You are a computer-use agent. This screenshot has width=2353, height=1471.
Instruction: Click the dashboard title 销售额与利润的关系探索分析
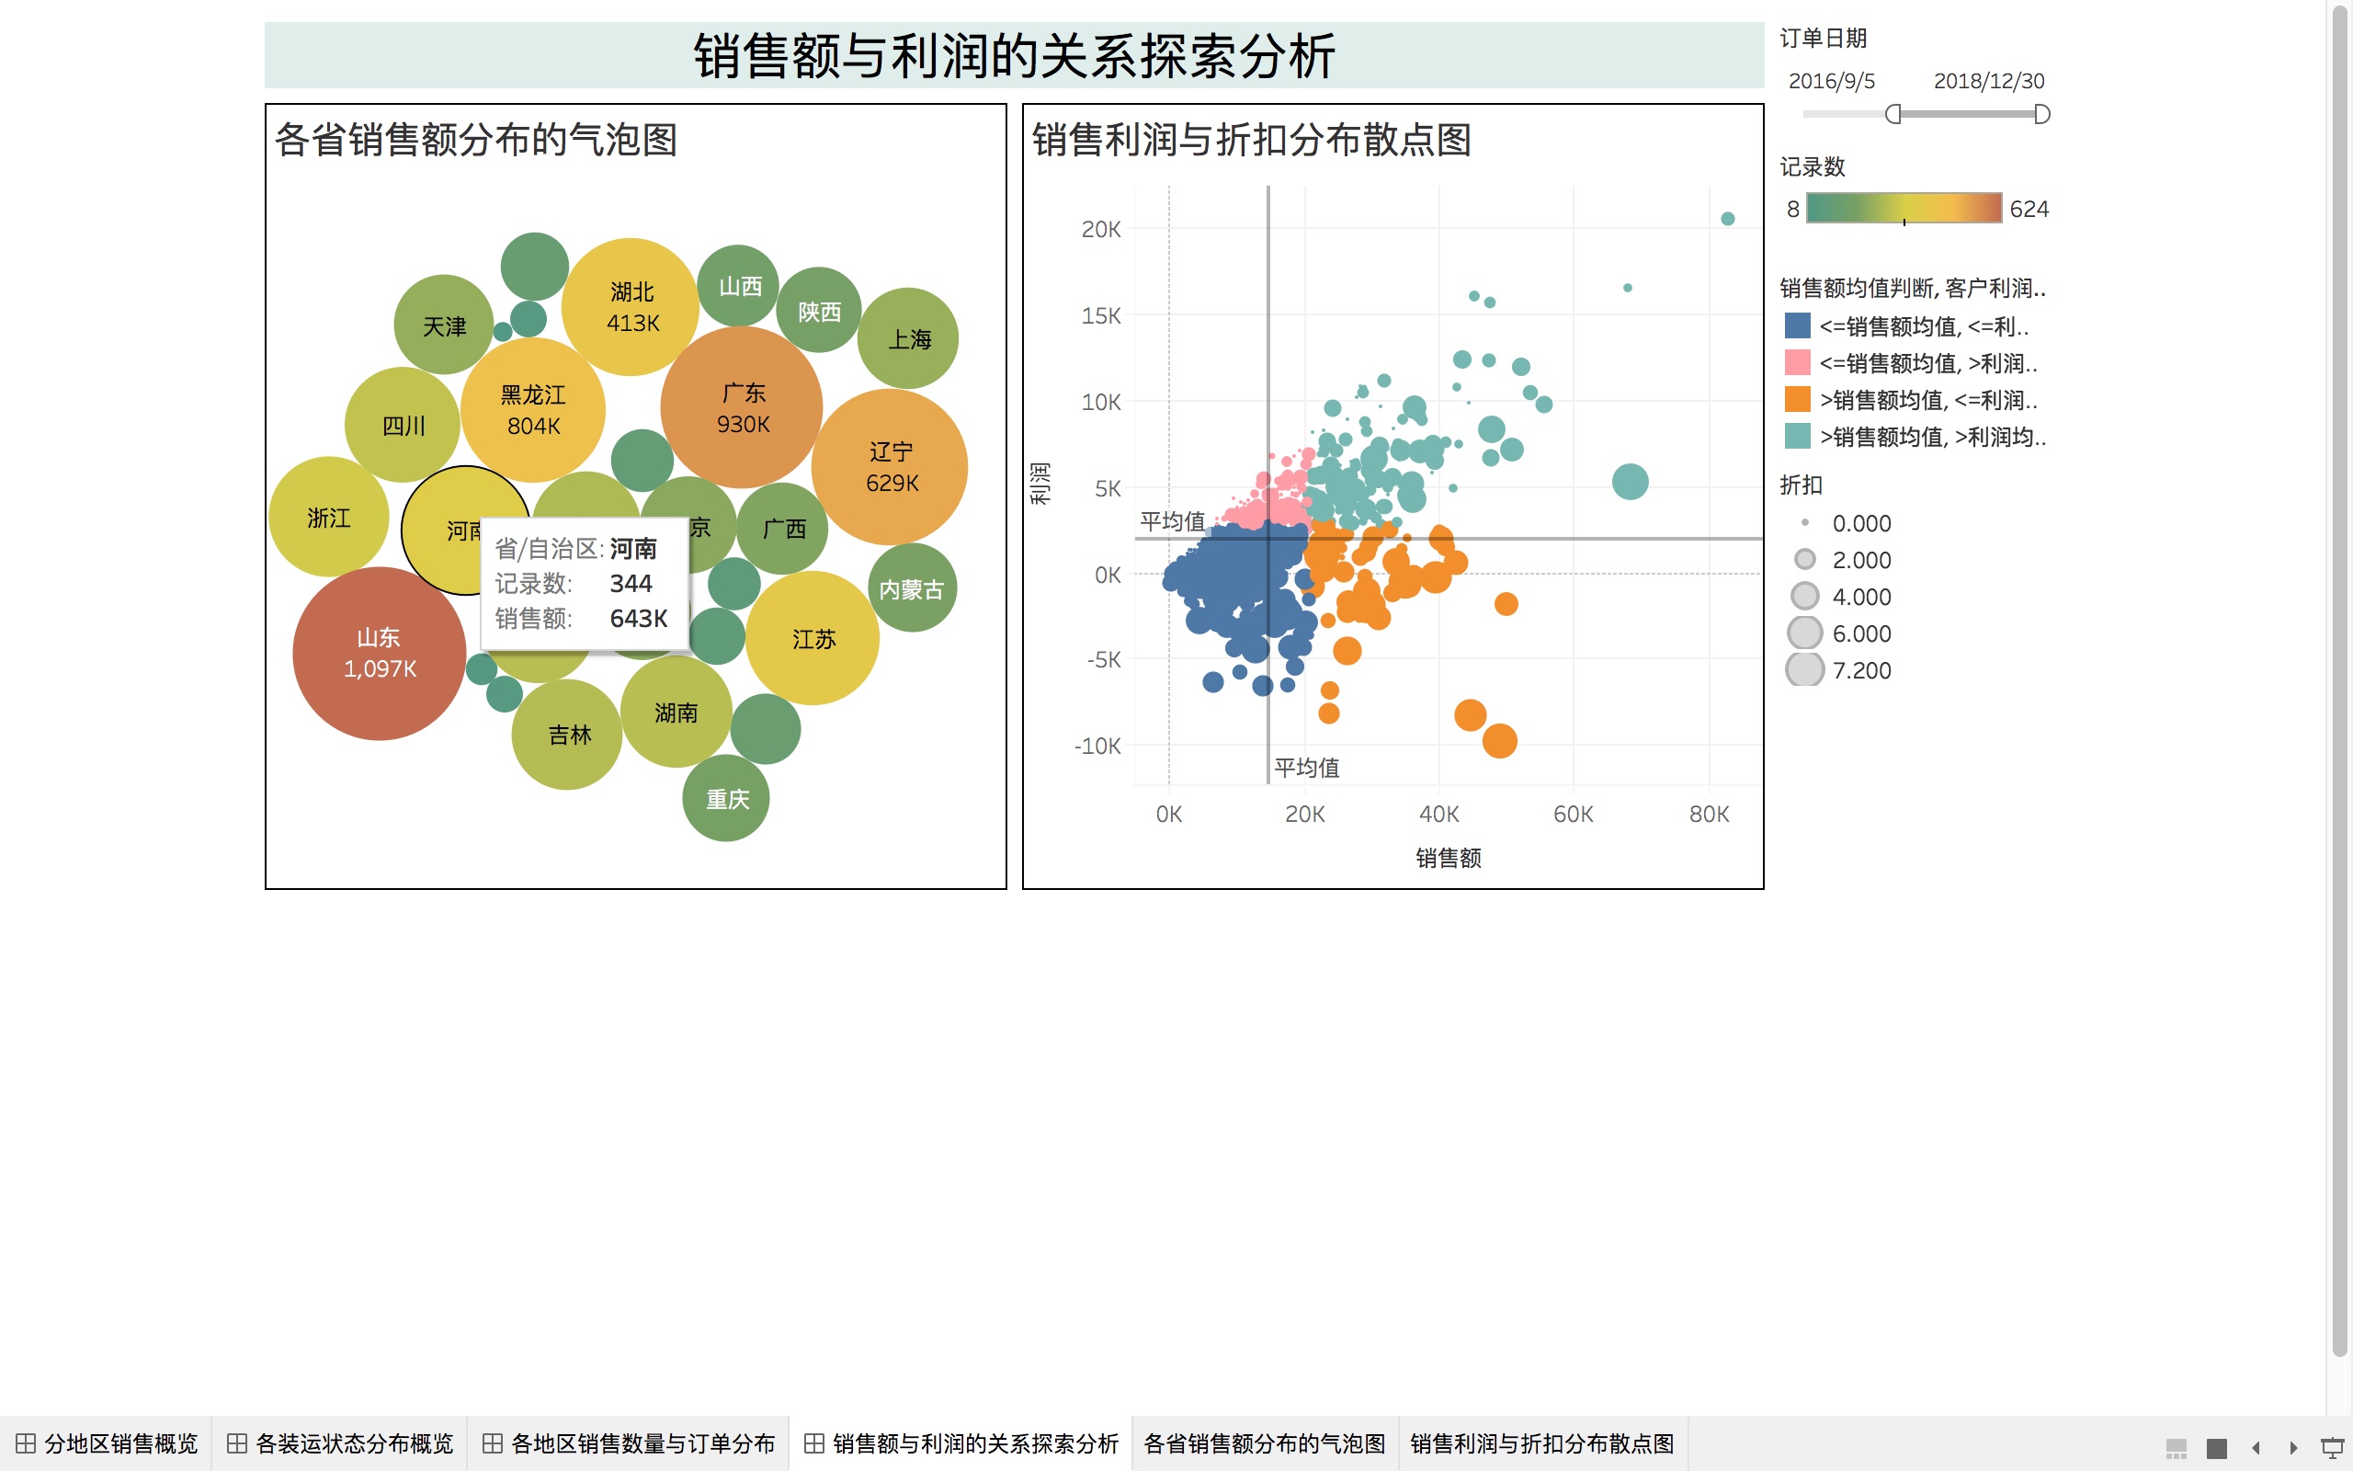click(x=1014, y=55)
